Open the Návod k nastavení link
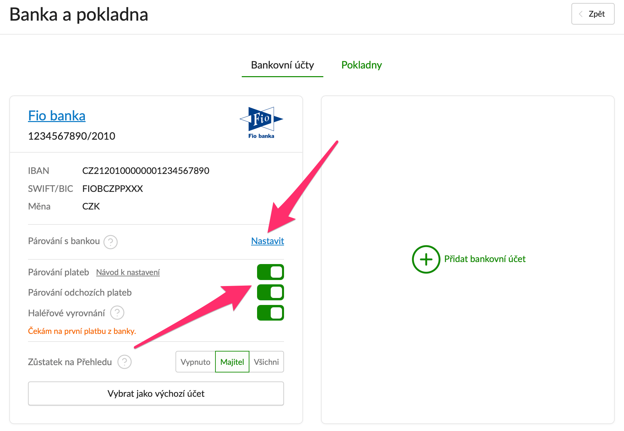Image resolution: width=624 pixels, height=431 pixels. click(128, 272)
